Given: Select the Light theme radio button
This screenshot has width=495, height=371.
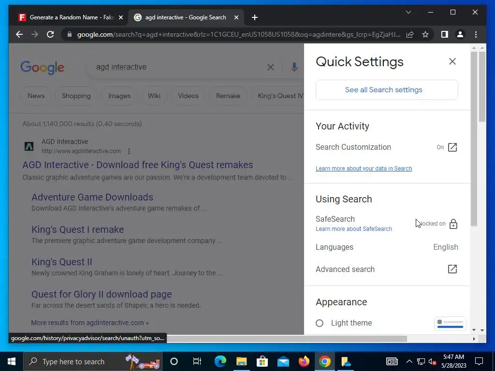Looking at the screenshot, I should click(320, 323).
